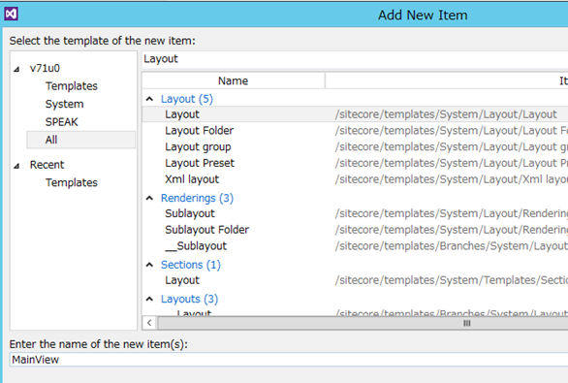Collapse the Recent tree node
The height and width of the screenshot is (383, 568).
16,166
